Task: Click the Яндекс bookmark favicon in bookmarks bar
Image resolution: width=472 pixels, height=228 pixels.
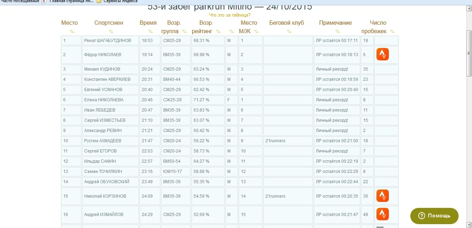Action: point(44,1)
